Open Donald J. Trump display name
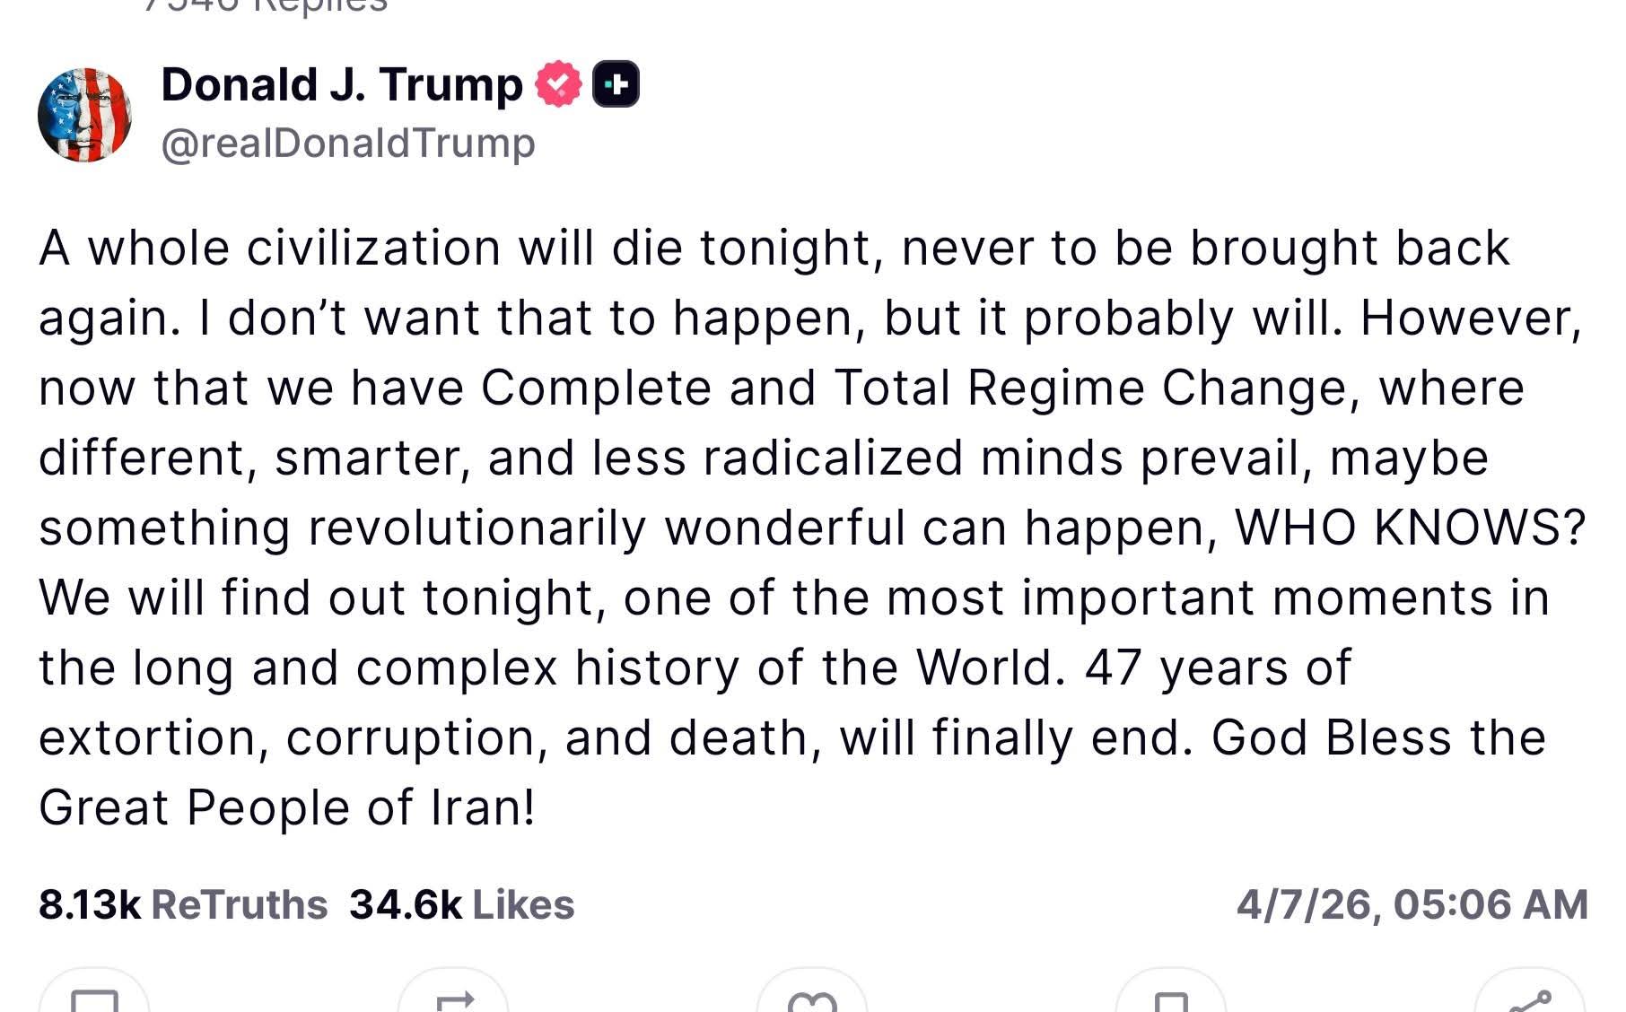Viewport: 1626px width, 1012px height. click(x=342, y=84)
